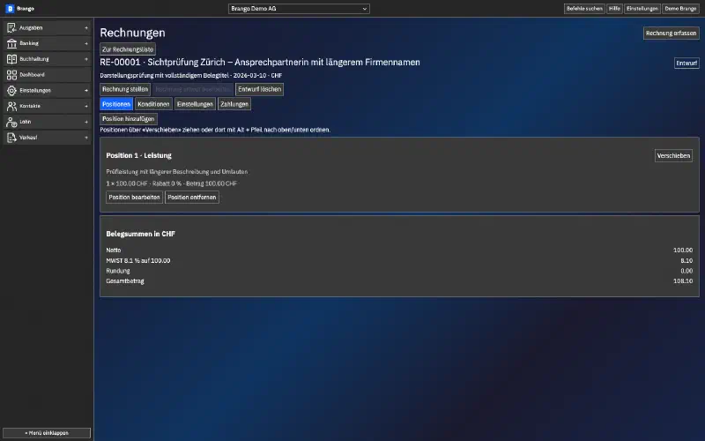Click Entwurf löschen button
Viewport: 705px width, 441px height.
(259, 89)
